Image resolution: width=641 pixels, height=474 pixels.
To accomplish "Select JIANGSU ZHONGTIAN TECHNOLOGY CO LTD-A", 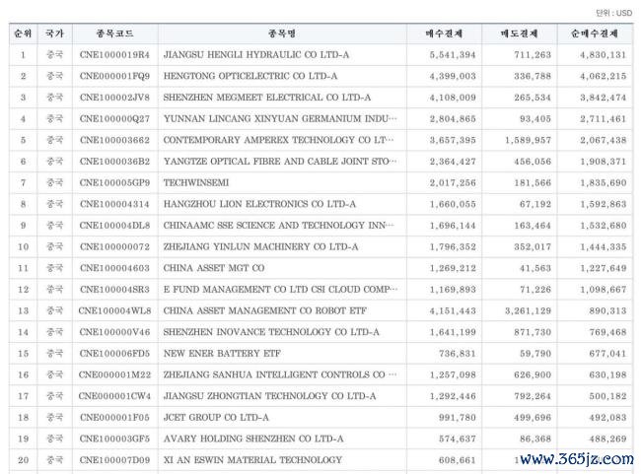I will click(x=269, y=396).
